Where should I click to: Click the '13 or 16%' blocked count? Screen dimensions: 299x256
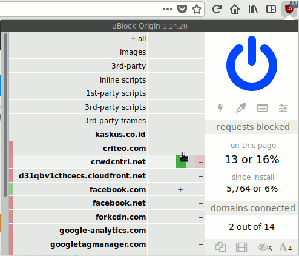point(252,160)
